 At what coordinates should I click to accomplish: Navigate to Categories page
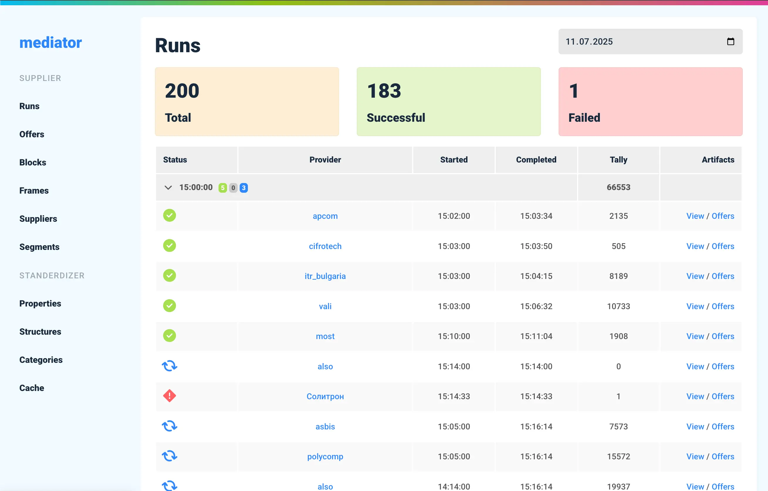41,360
